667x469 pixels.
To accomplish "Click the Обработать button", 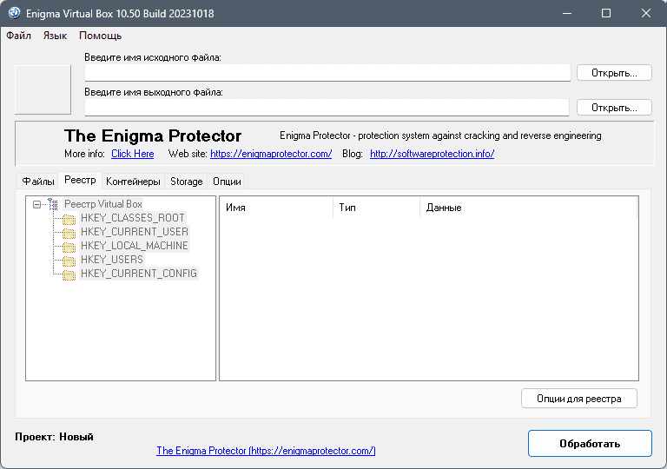I will click(590, 444).
